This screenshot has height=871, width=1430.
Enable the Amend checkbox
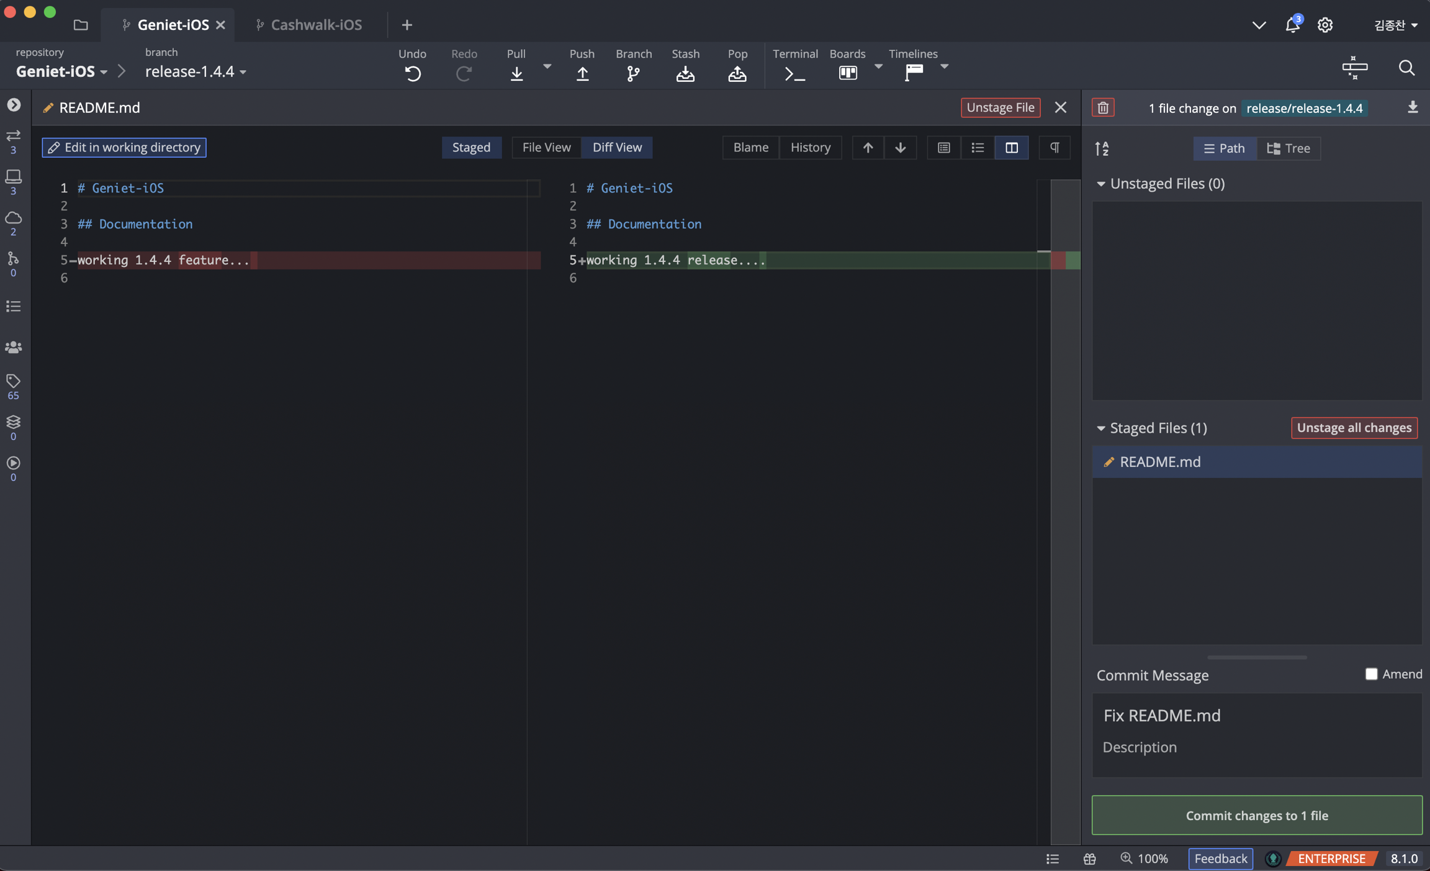coord(1371,674)
